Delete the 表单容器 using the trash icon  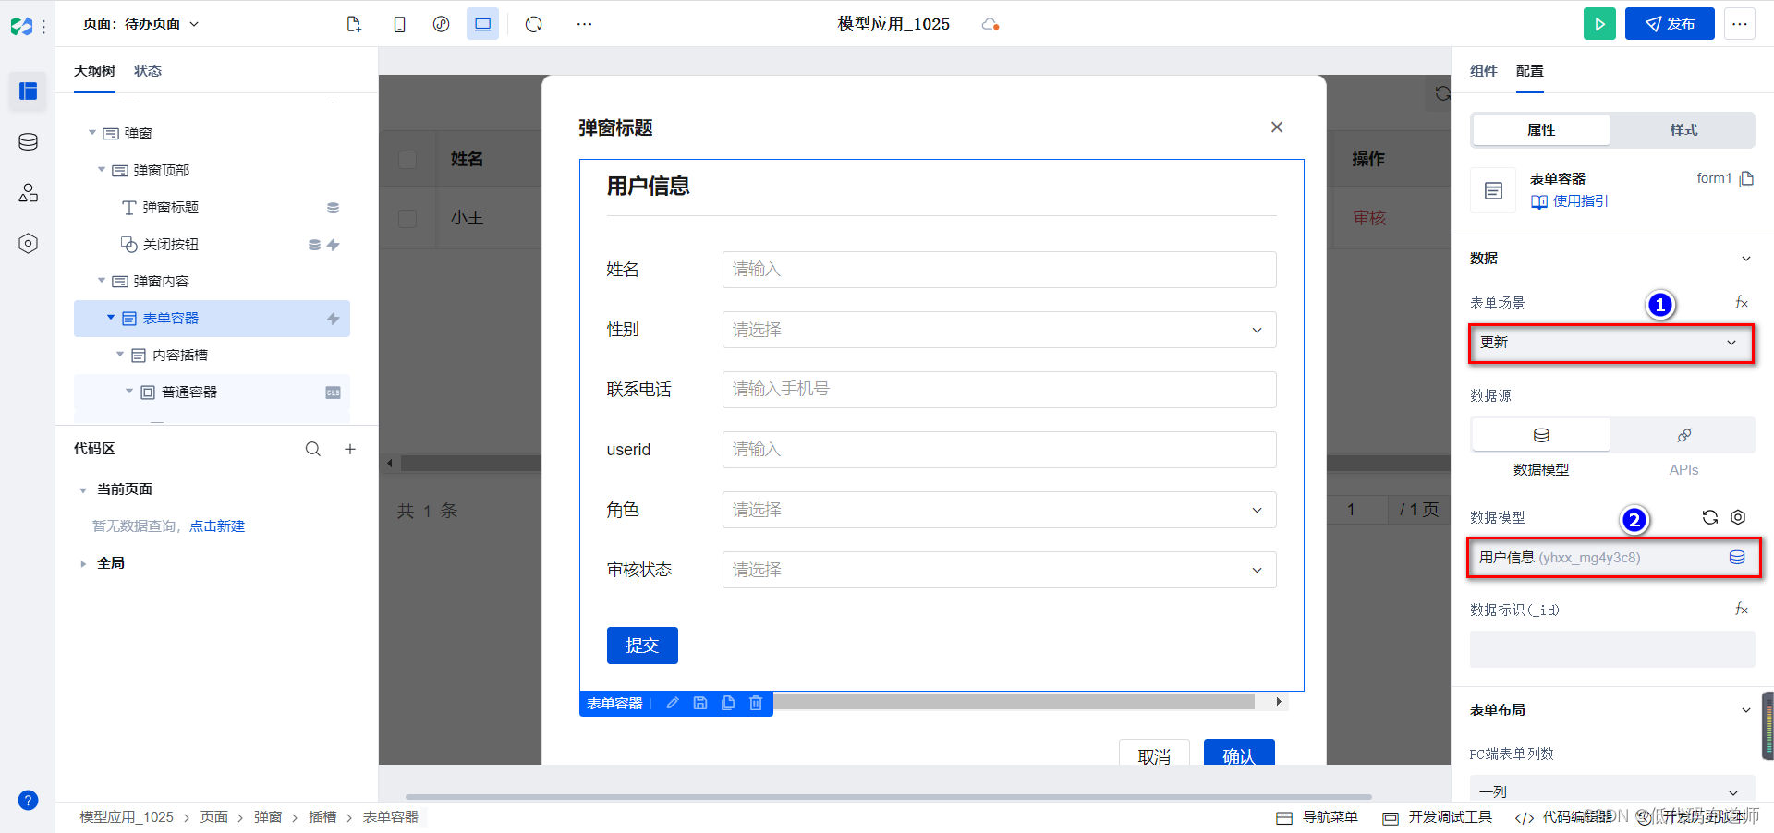pyautogui.click(x=756, y=703)
